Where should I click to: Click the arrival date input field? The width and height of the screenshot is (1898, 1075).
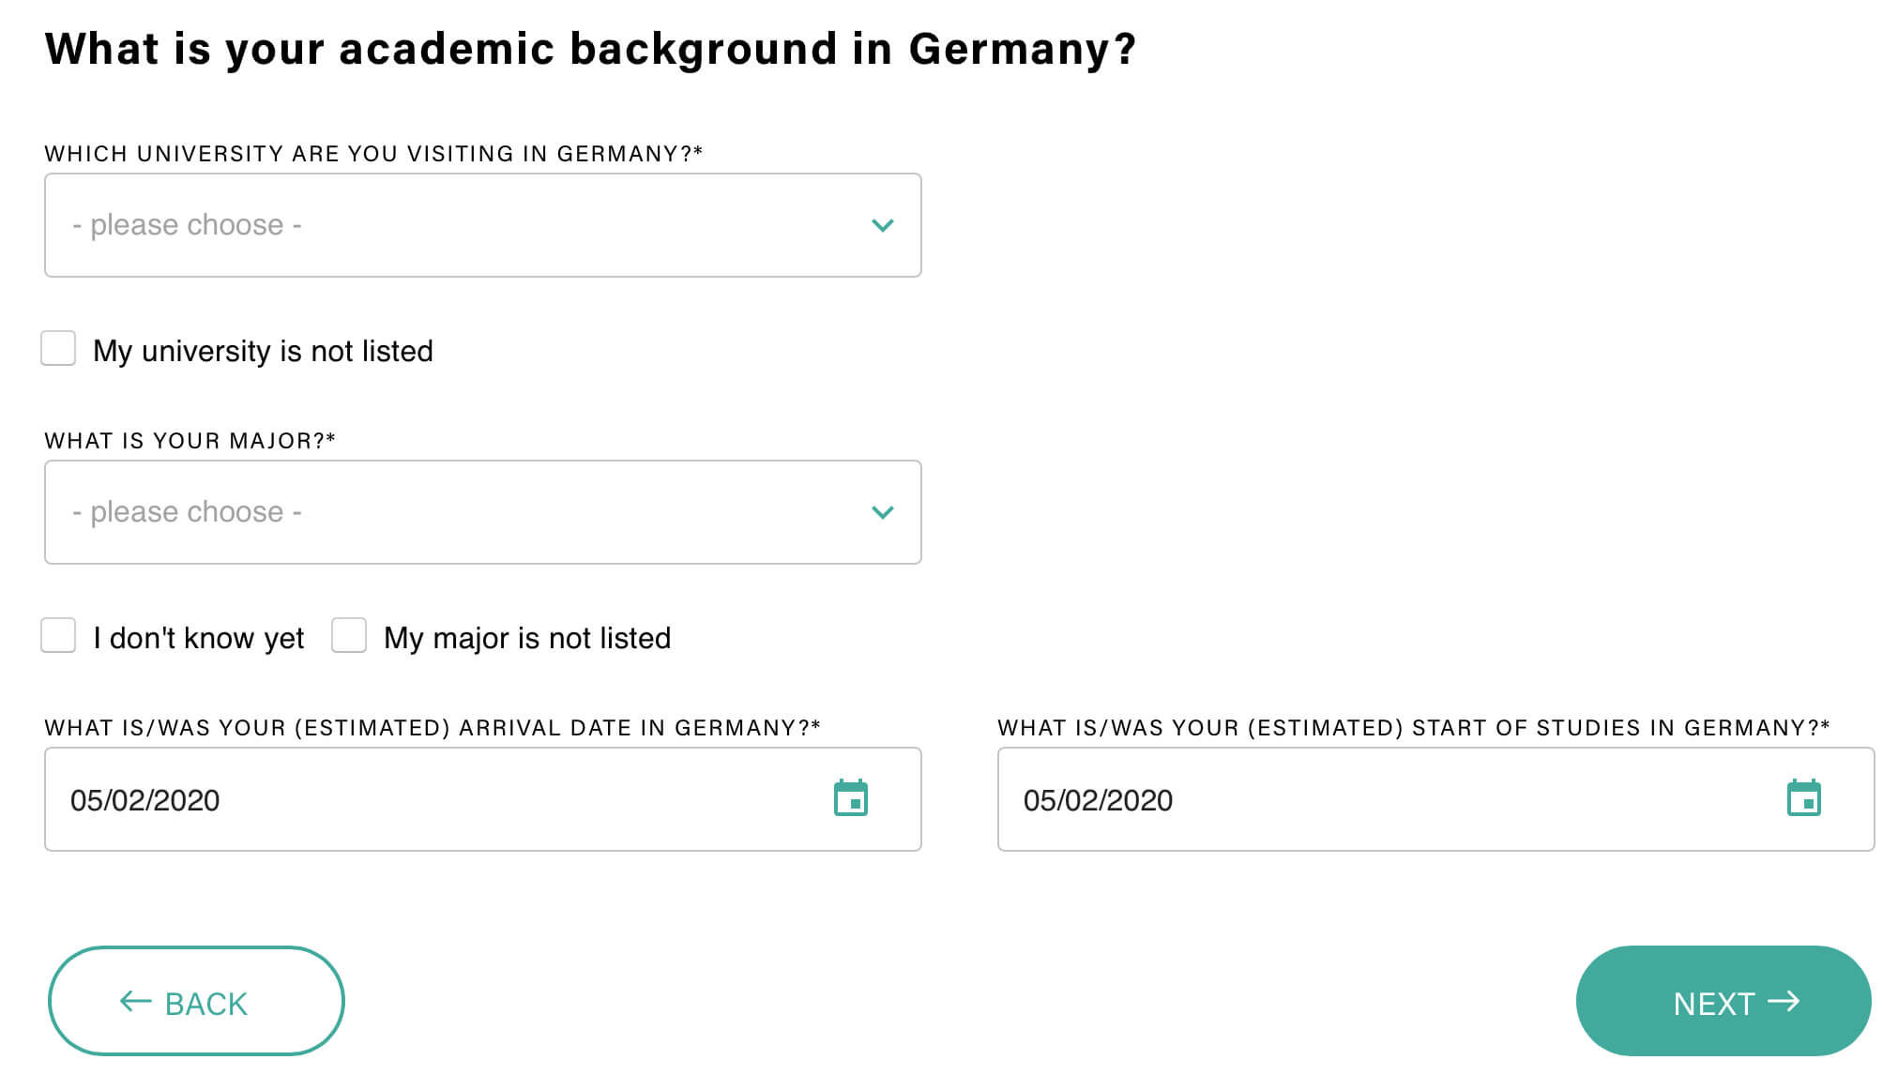483,799
